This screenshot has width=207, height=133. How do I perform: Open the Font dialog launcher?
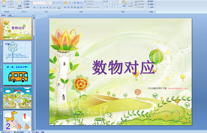point(62,12)
